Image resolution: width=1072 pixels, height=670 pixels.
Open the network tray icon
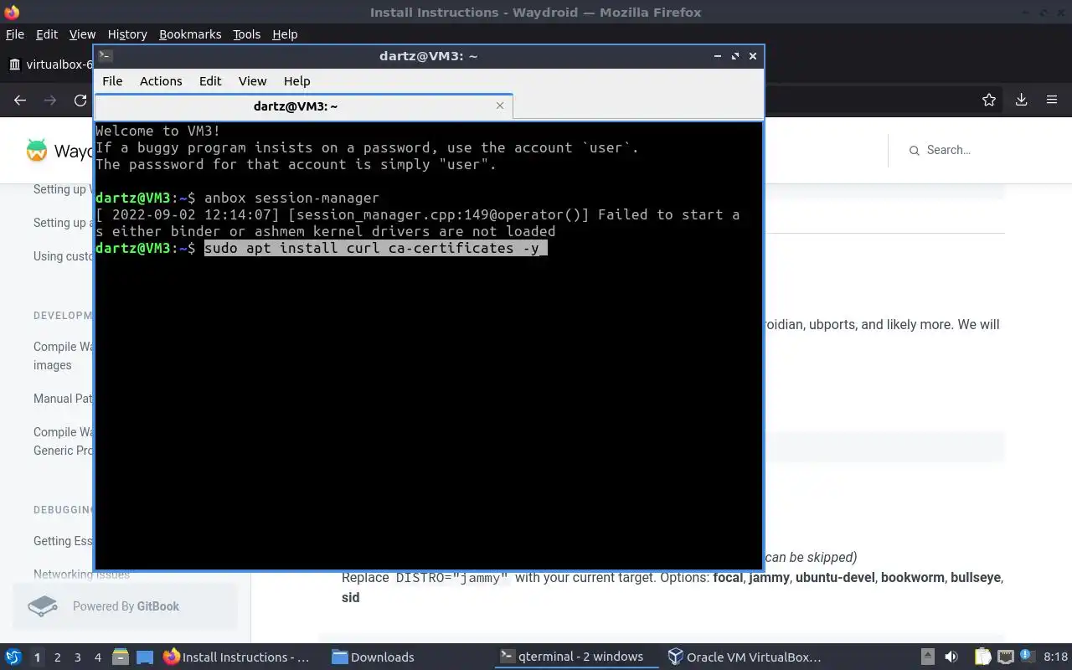1006,657
